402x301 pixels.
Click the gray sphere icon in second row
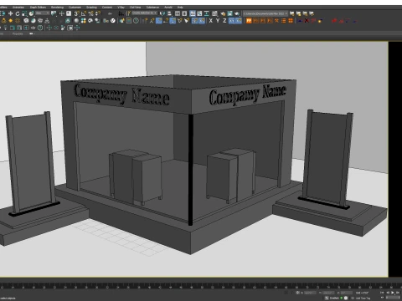(76, 21)
